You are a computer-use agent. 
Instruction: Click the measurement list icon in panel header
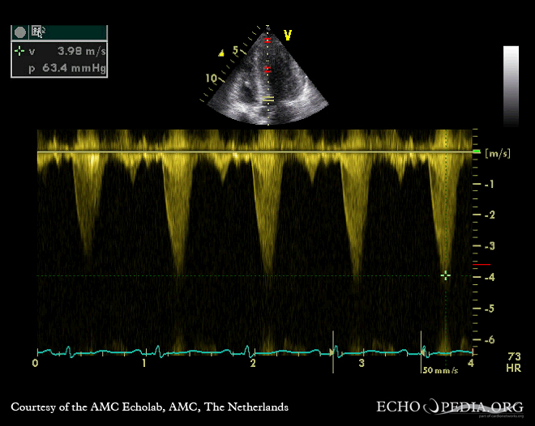coord(37,32)
